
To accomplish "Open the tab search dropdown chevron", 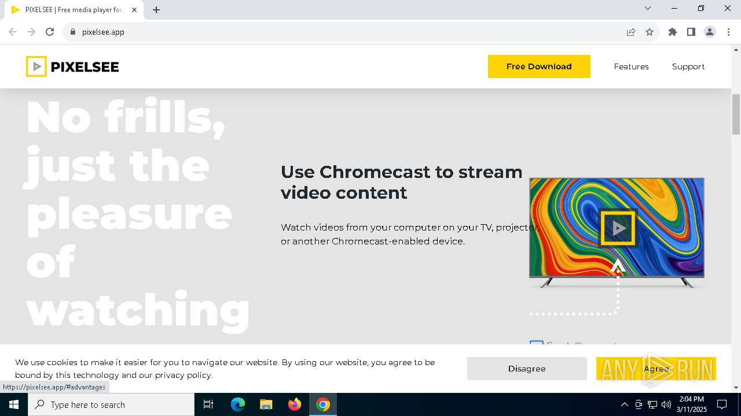I will tap(648, 8).
